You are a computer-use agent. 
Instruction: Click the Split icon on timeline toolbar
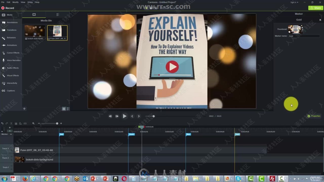(25, 124)
